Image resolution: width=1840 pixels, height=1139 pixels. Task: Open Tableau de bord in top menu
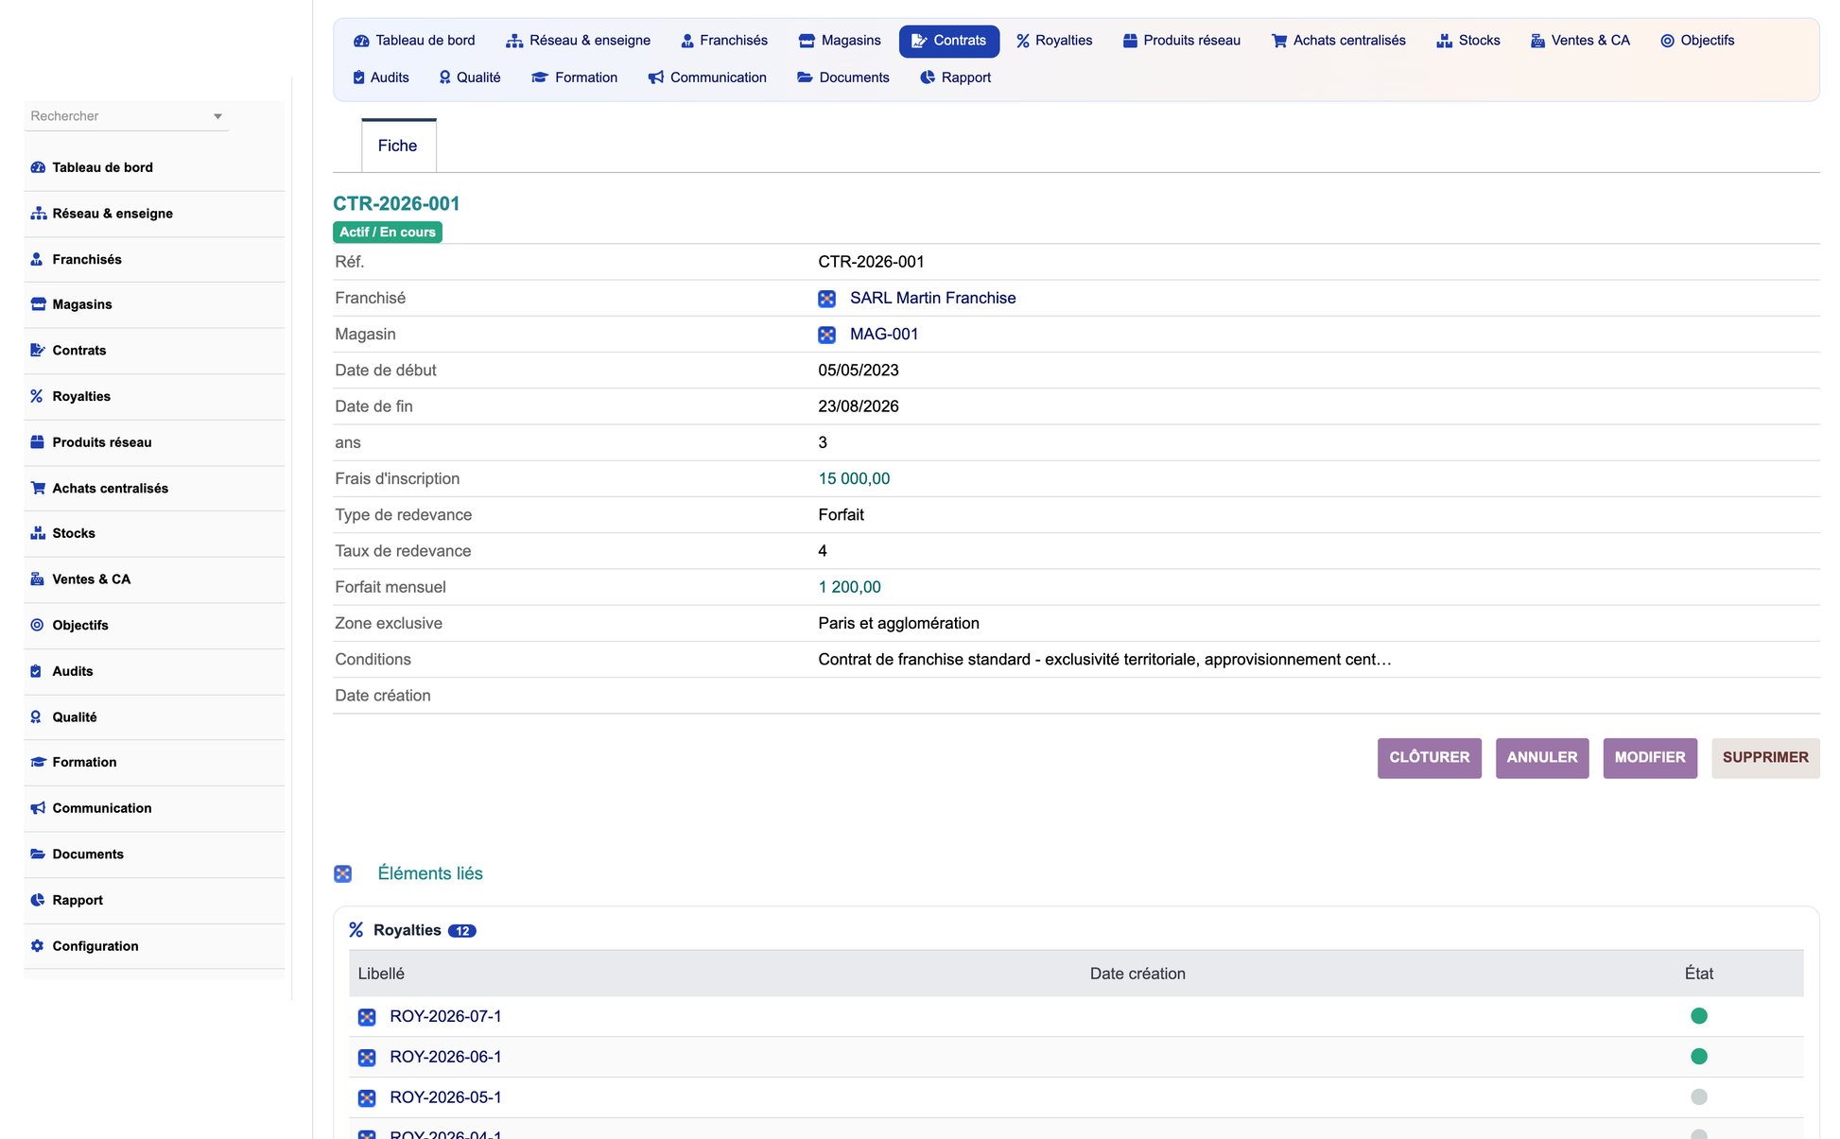(414, 41)
